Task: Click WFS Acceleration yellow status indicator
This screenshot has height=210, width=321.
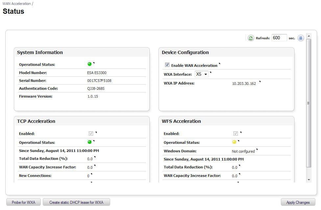Action: pos(234,142)
